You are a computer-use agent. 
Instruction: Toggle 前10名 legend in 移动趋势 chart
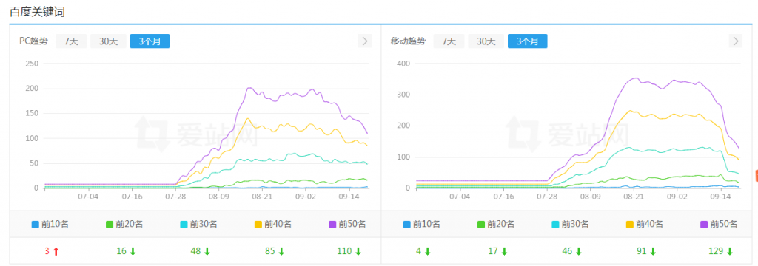[x=421, y=224]
